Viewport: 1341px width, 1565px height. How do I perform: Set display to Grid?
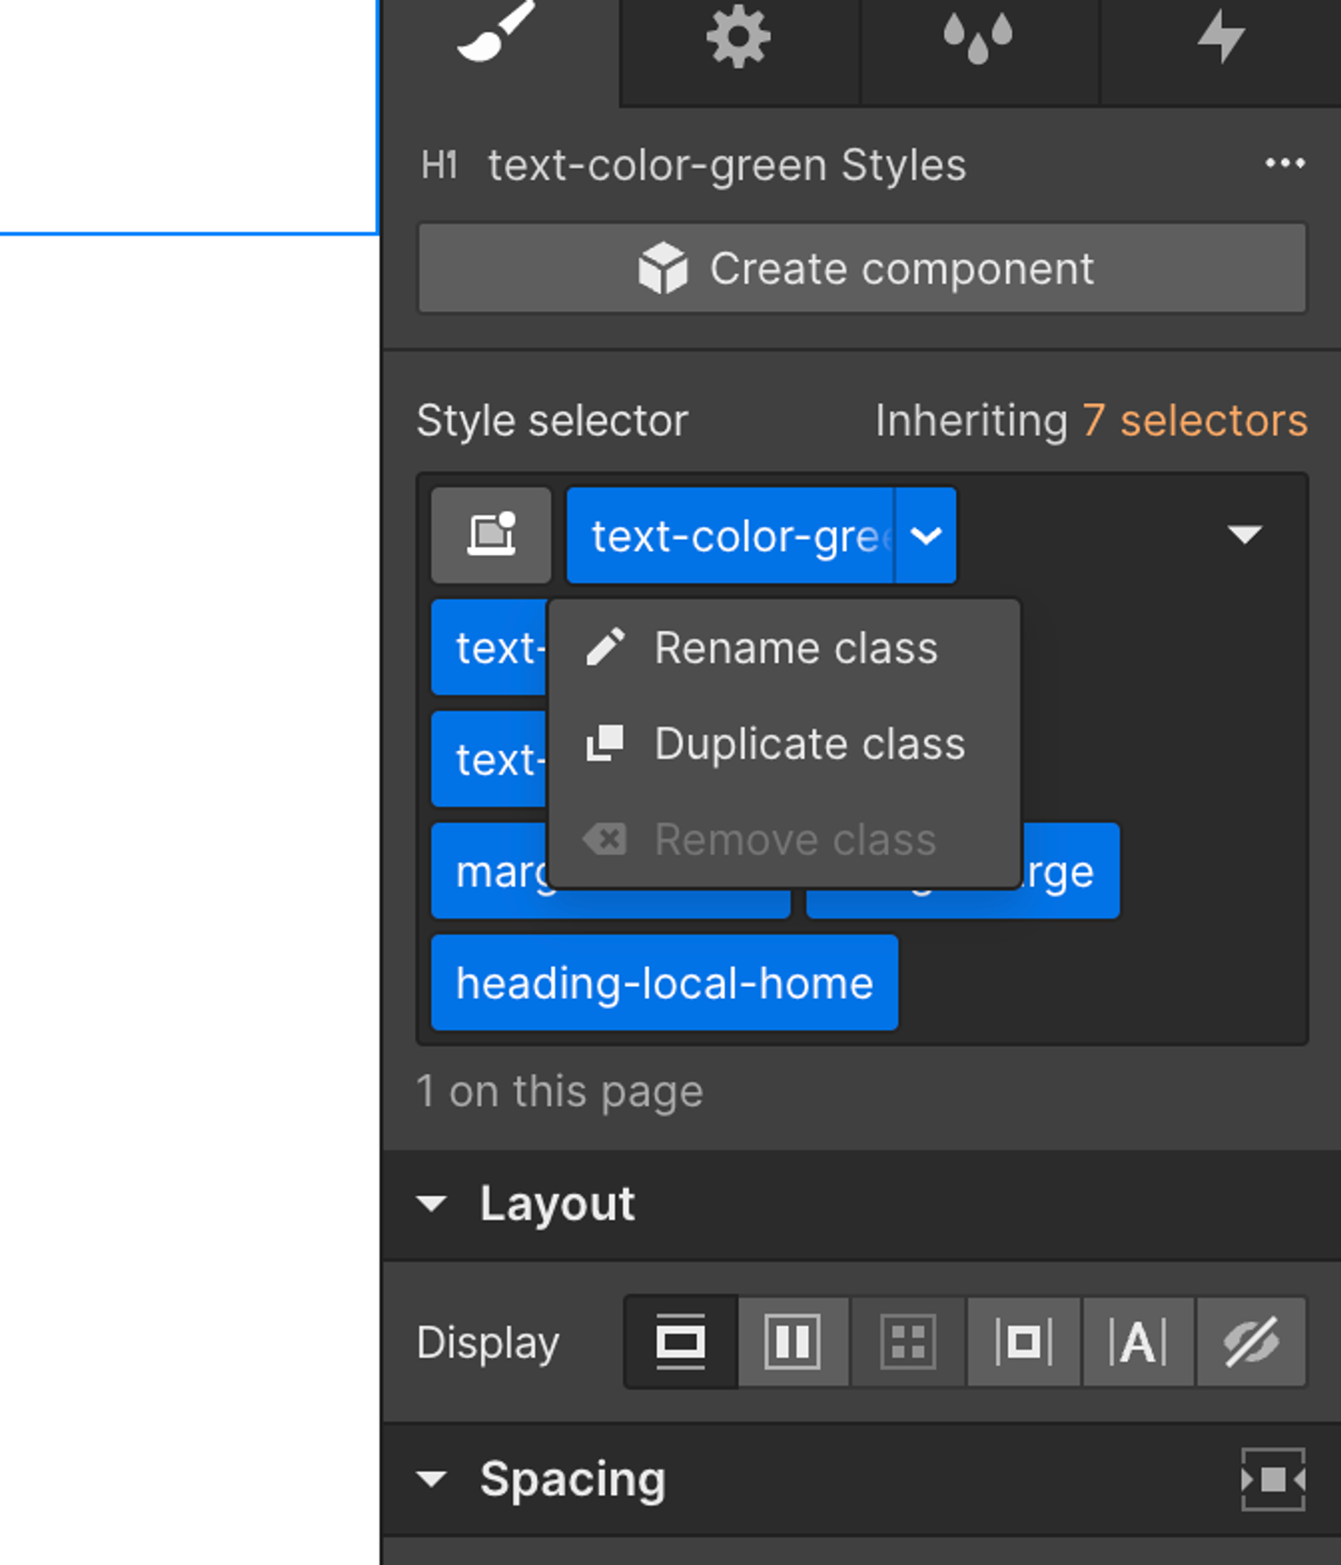(x=907, y=1342)
